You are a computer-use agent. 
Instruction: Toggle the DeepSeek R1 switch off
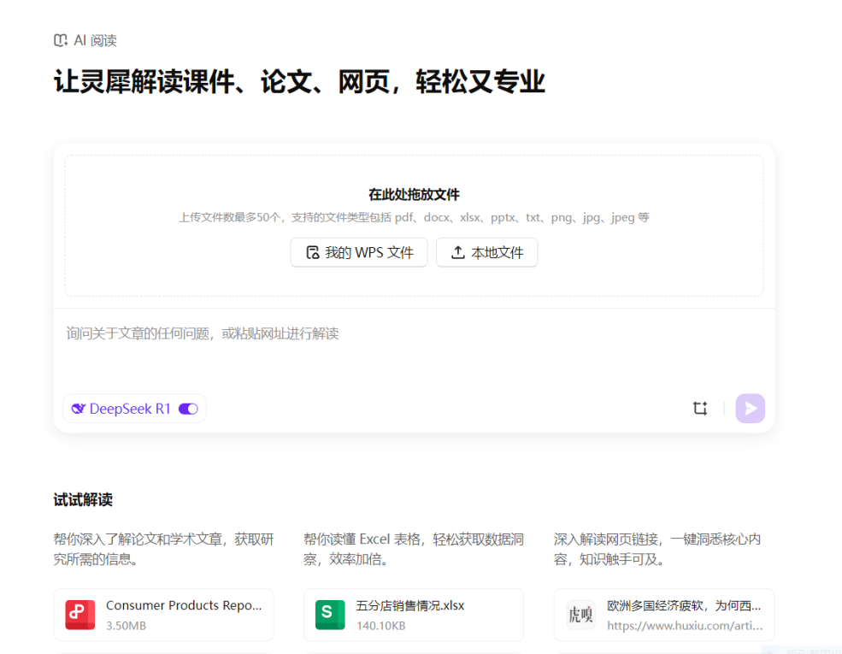(x=188, y=409)
